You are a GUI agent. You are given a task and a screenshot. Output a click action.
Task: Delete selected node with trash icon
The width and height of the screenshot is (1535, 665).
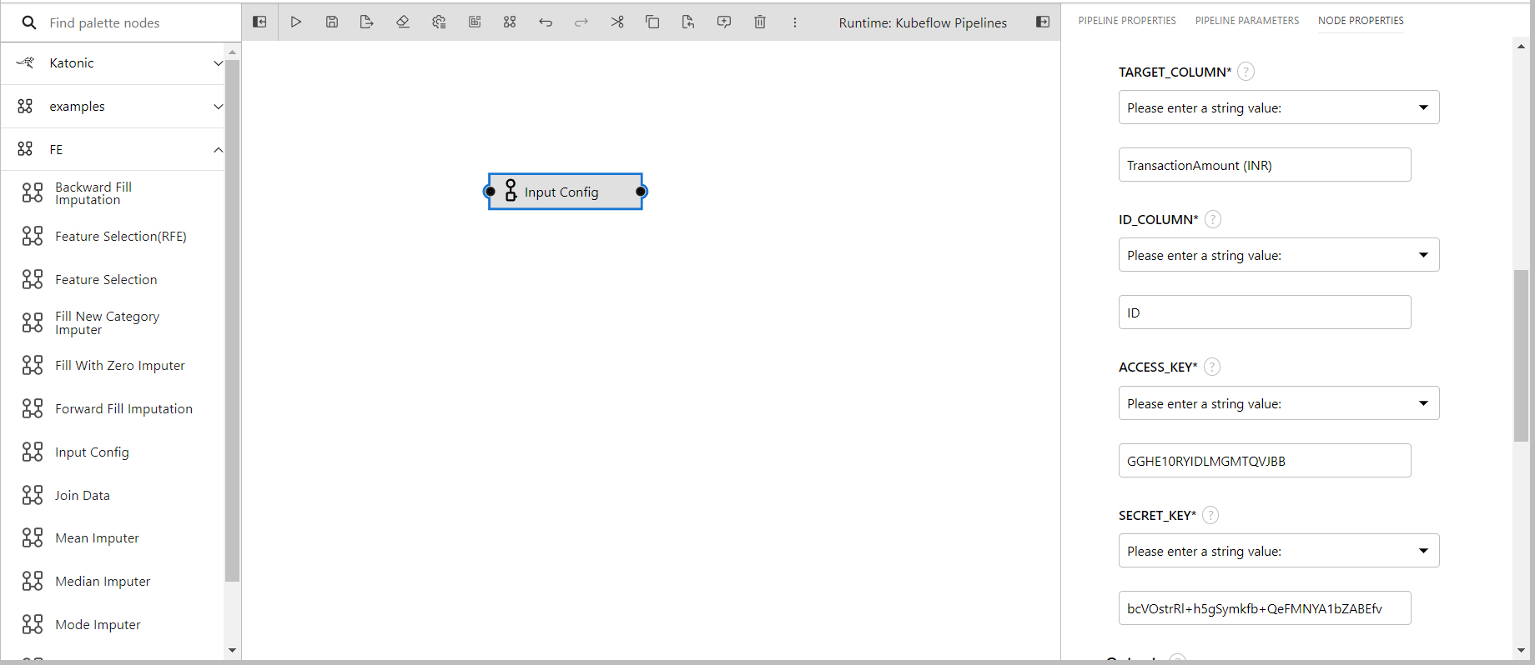[760, 22]
